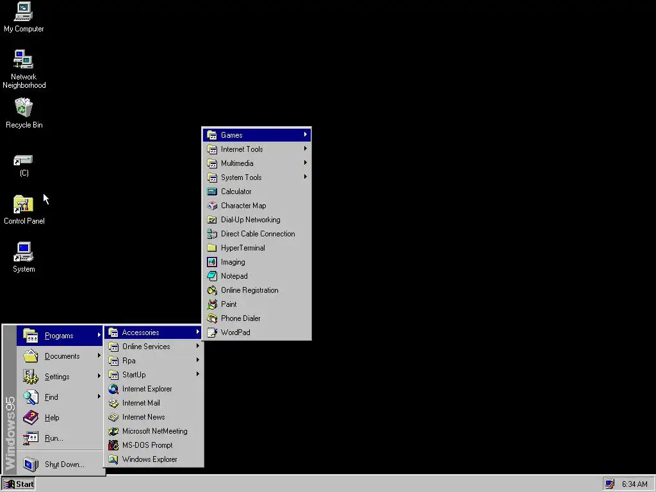Select the 'Find' Start menu label
This screenshot has width=656, height=492.
pyautogui.click(x=51, y=397)
